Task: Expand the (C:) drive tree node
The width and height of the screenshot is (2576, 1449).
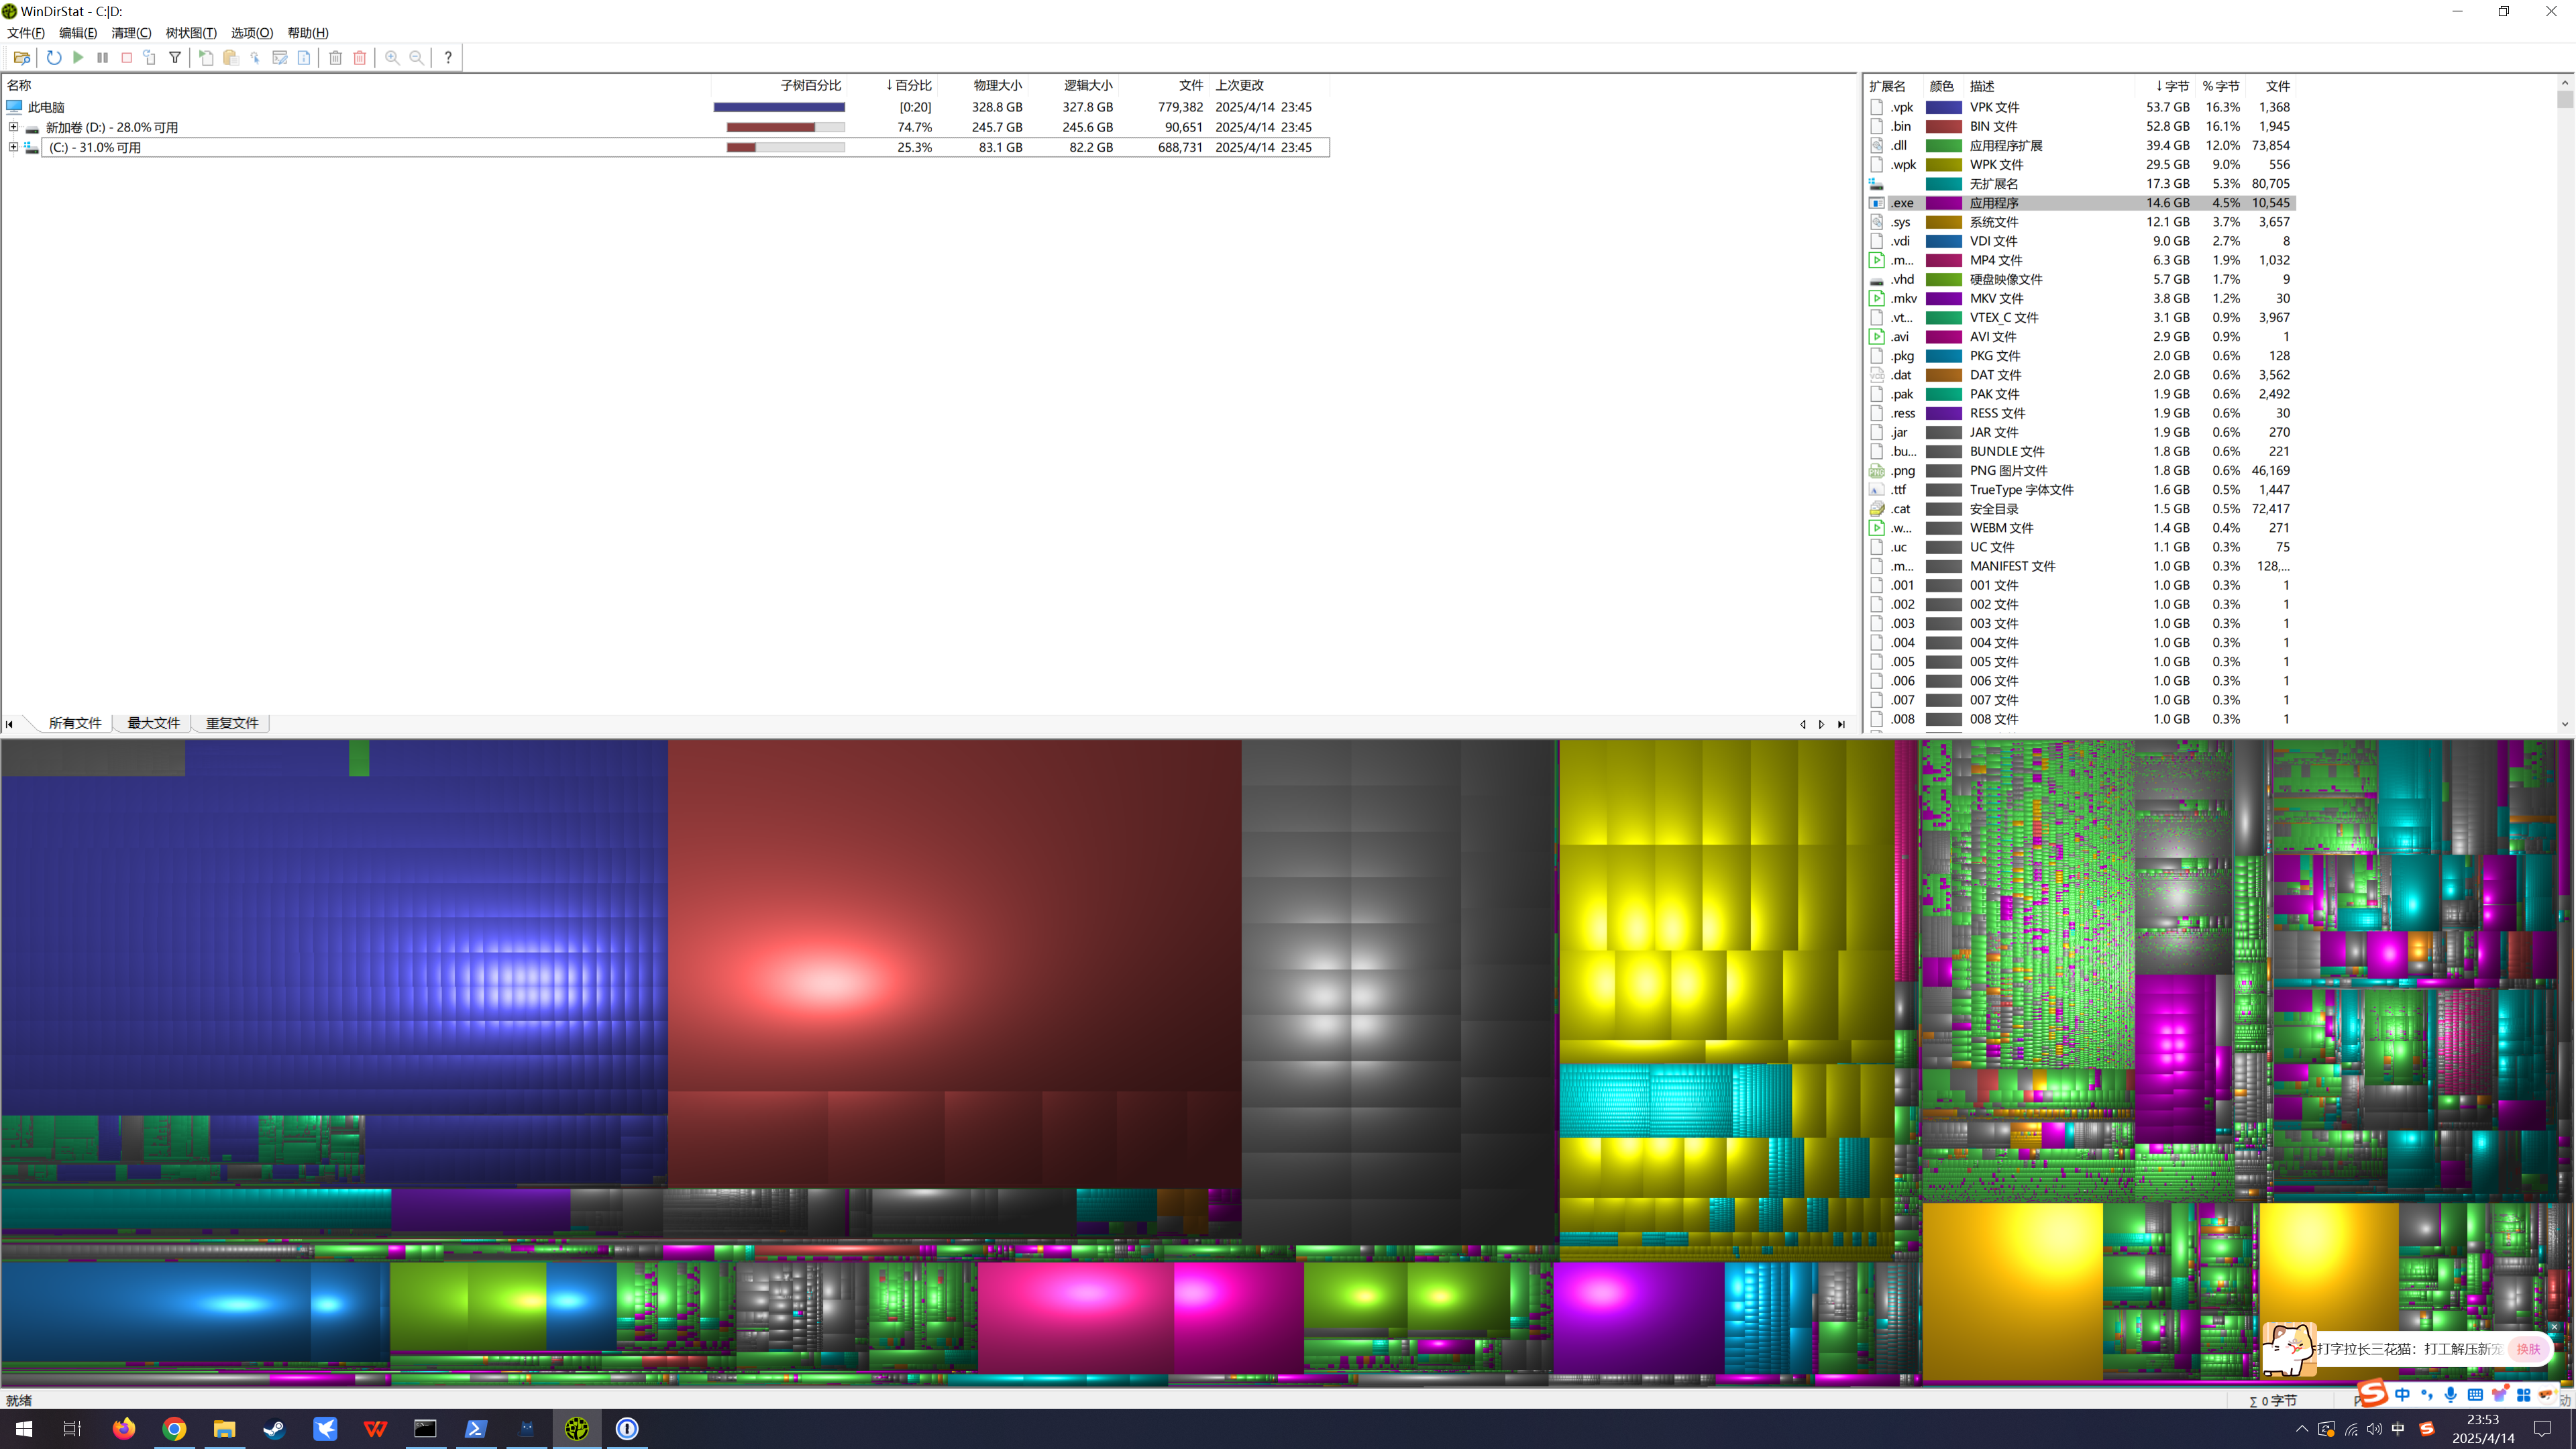Action: [x=13, y=147]
